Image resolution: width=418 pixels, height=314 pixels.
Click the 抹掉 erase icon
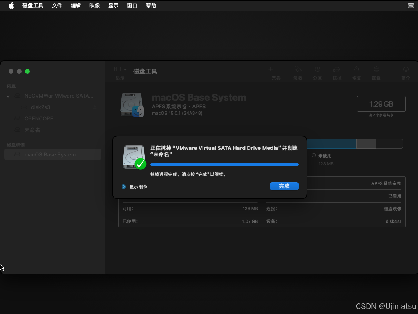pos(337,69)
